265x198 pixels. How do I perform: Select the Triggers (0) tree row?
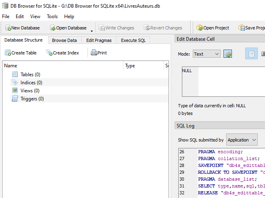pos(90,99)
